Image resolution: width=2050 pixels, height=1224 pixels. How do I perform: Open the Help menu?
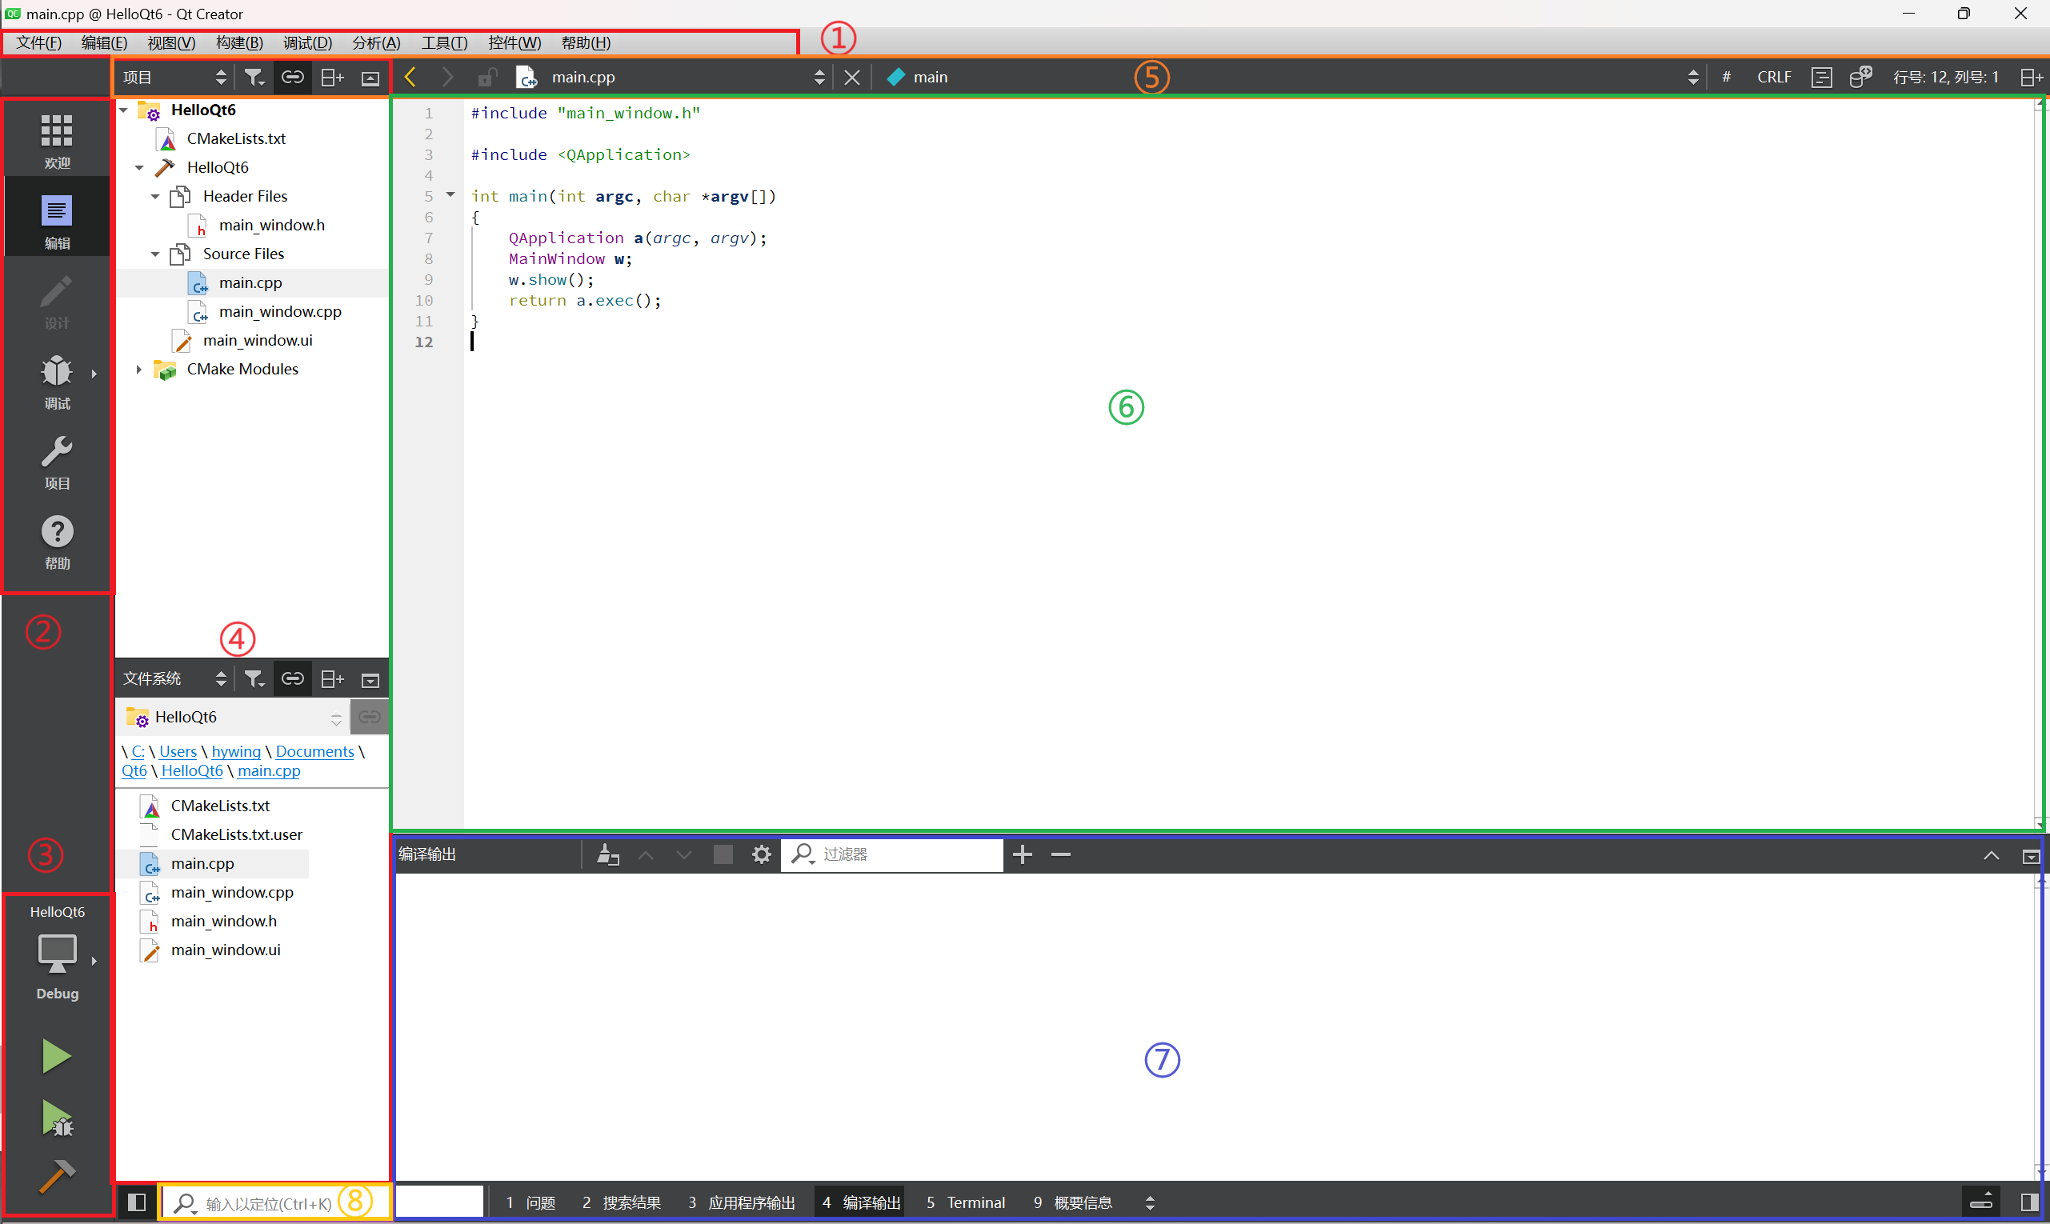pyautogui.click(x=586, y=43)
